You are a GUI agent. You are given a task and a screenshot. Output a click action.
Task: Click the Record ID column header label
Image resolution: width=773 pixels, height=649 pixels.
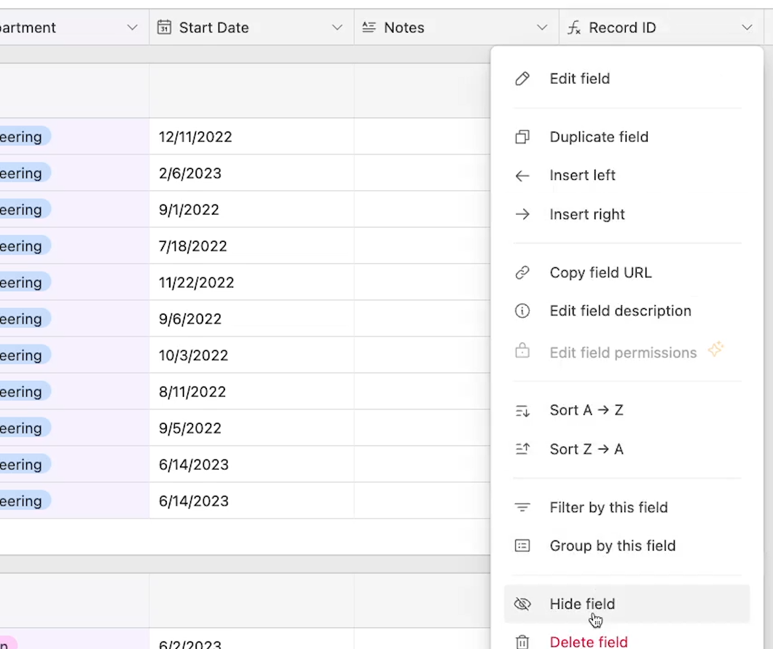coord(622,28)
